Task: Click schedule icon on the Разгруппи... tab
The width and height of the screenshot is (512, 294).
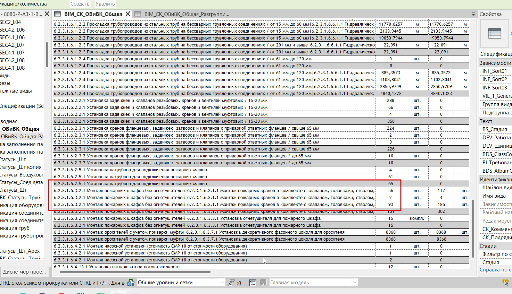Action: click(x=138, y=14)
